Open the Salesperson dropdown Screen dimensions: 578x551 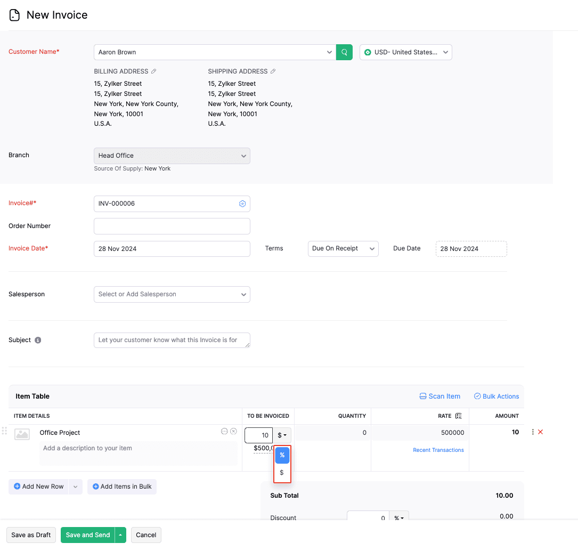[x=172, y=294]
